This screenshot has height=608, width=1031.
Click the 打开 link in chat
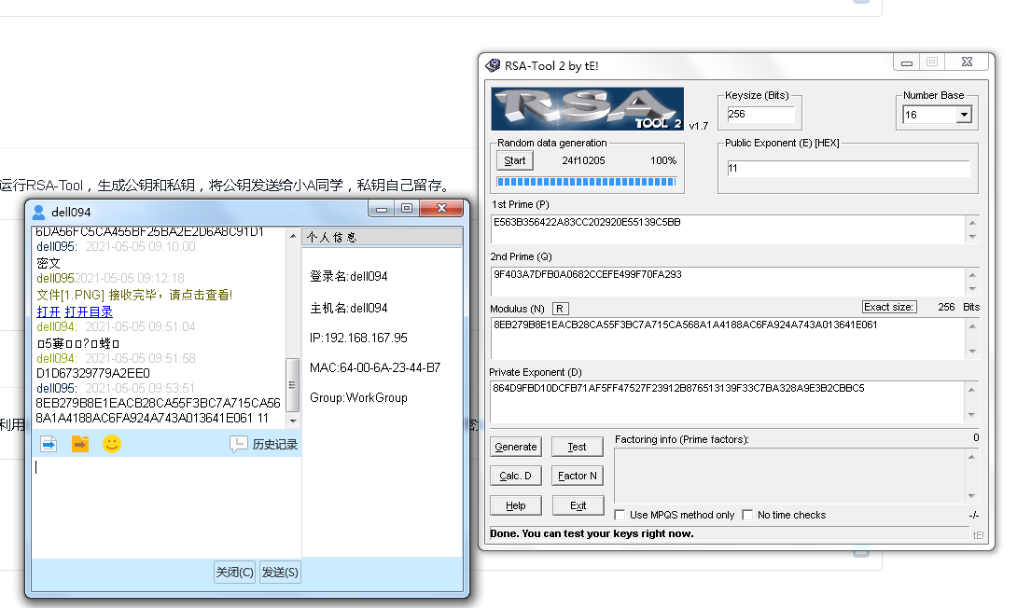click(x=48, y=312)
